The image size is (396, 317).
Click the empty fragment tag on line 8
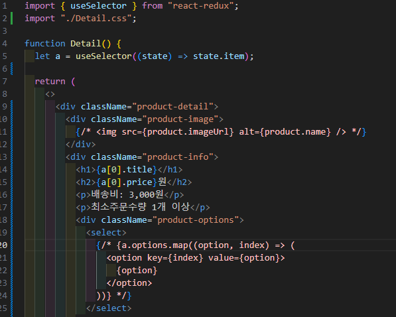click(x=50, y=94)
